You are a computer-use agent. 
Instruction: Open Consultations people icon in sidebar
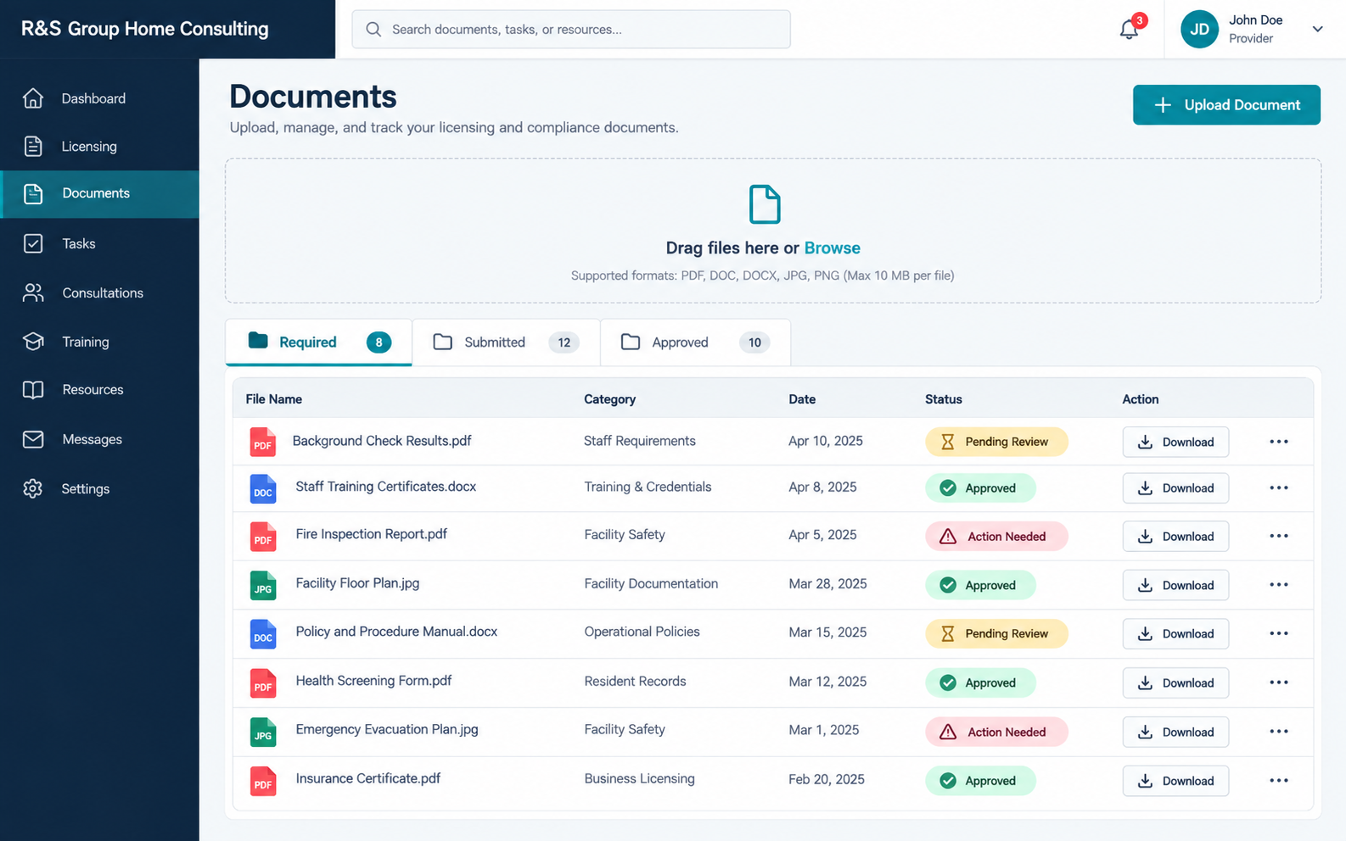(x=33, y=292)
